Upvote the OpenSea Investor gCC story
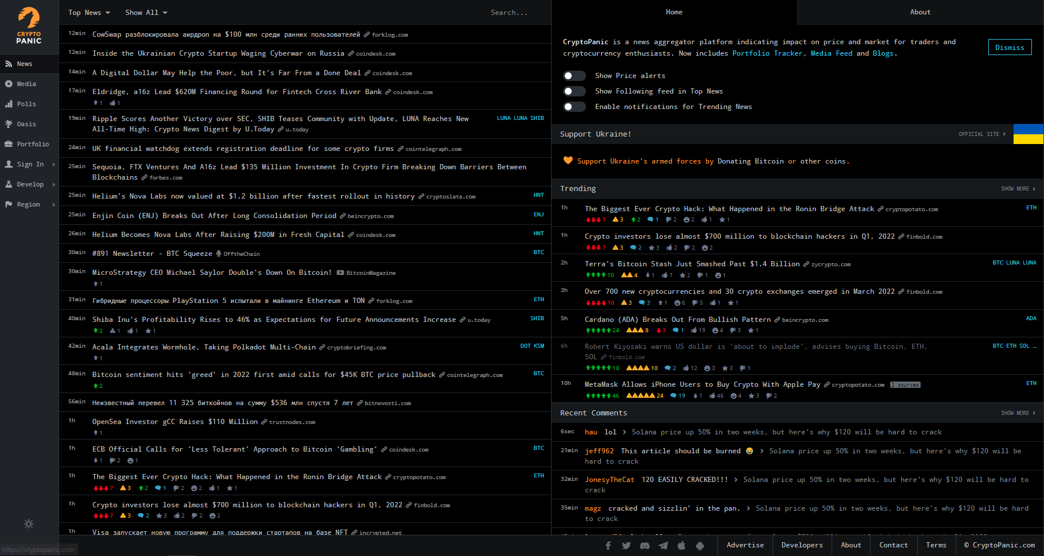The height and width of the screenshot is (556, 1044). pyautogui.click(x=98, y=433)
